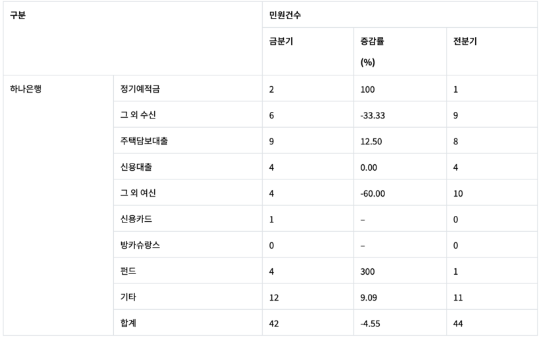The height and width of the screenshot is (339, 542).
Task: Click the 300 change rate for 펀드
Action: pyautogui.click(x=367, y=271)
